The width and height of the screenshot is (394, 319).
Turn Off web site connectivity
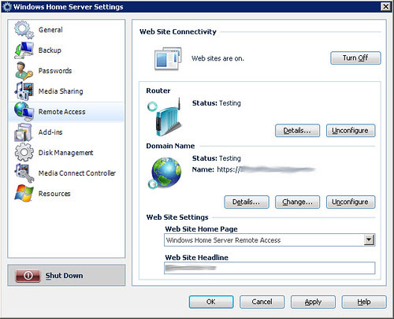click(x=355, y=58)
